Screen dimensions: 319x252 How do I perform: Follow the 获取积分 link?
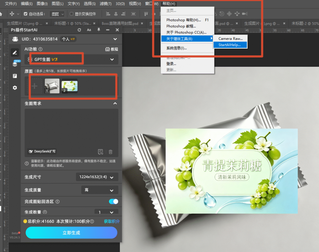(112, 221)
